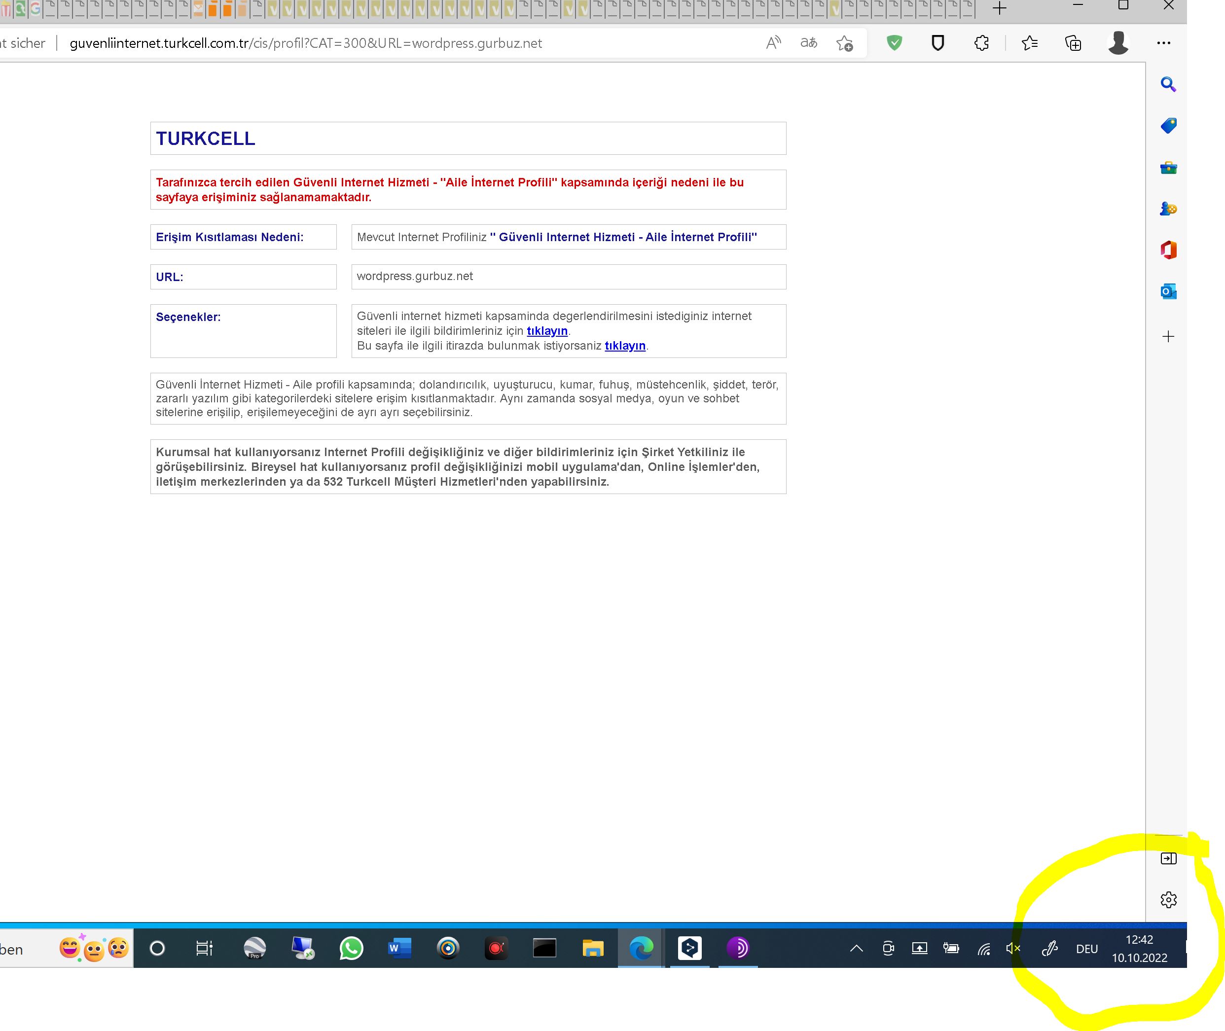Click the Erişim Kısıtlaması Nedeni label

pos(230,237)
